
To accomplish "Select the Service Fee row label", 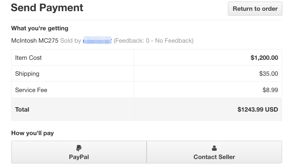I will coord(31,90).
